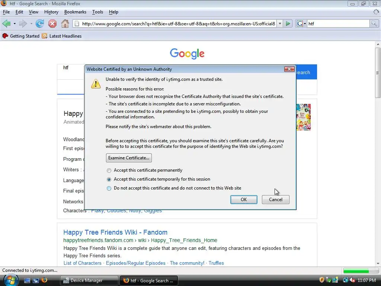This screenshot has width=381, height=286.
Task: Click the Firefox activity throbber icon
Action: 377,12
